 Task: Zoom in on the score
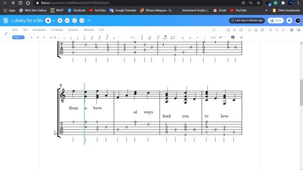[270, 30]
